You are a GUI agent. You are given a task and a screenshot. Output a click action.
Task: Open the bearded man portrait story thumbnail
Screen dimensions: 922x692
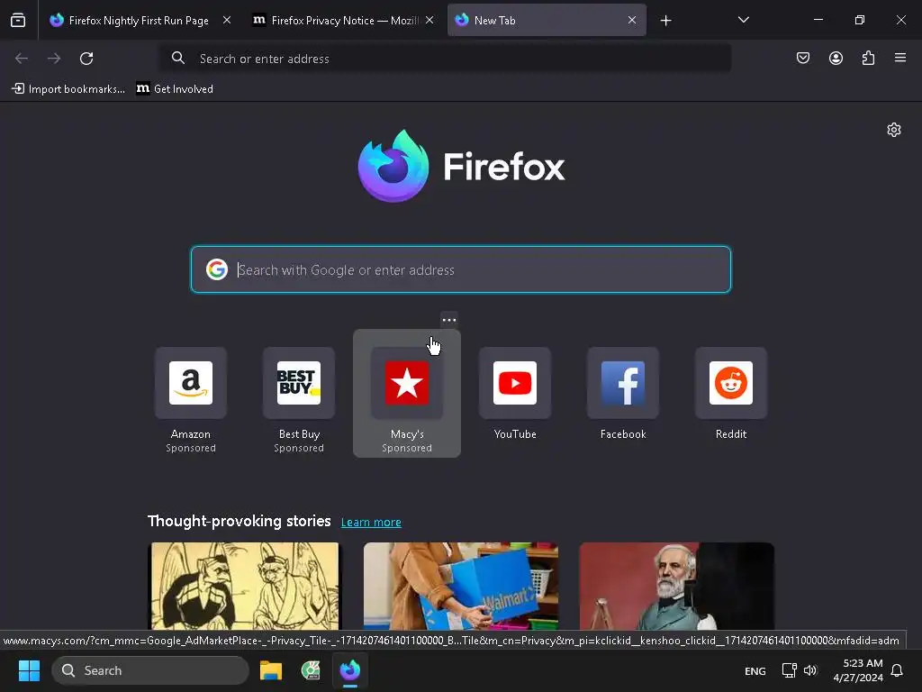(677, 586)
